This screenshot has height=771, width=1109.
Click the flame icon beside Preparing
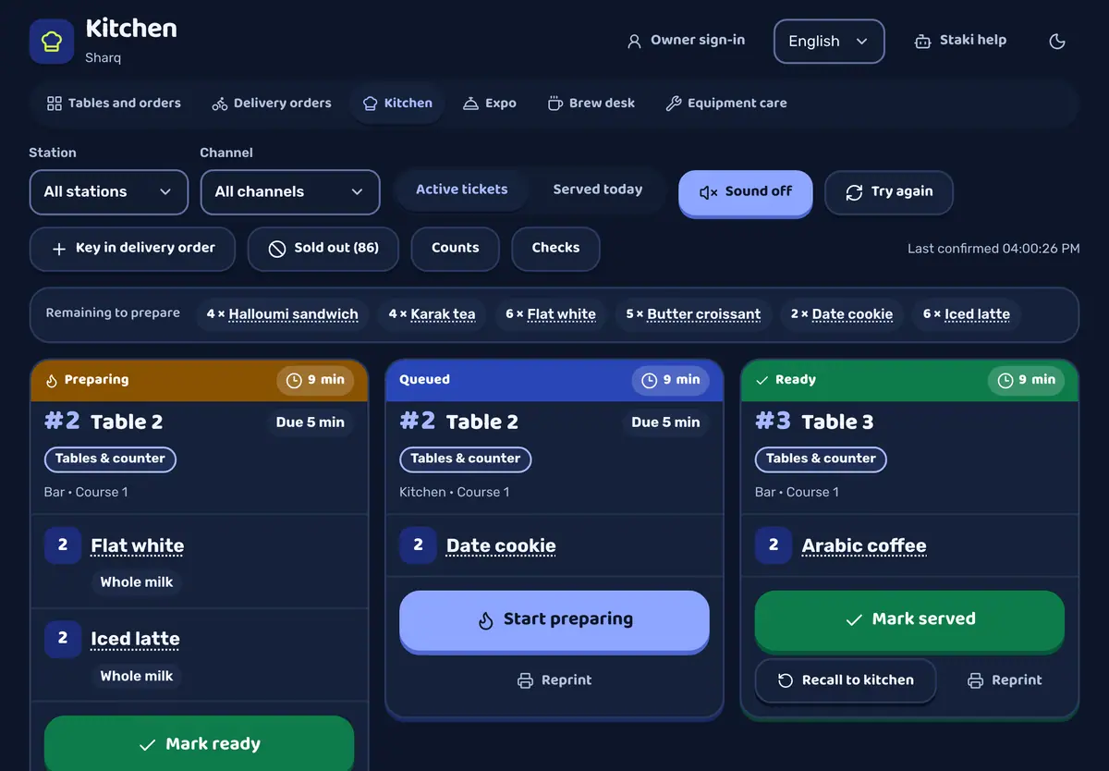[52, 380]
